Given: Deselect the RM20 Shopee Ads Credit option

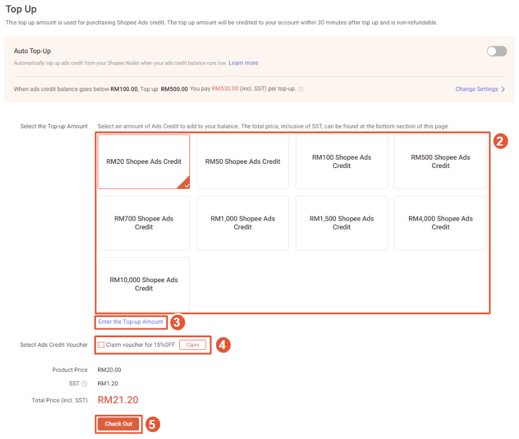Looking at the screenshot, I should pos(143,161).
